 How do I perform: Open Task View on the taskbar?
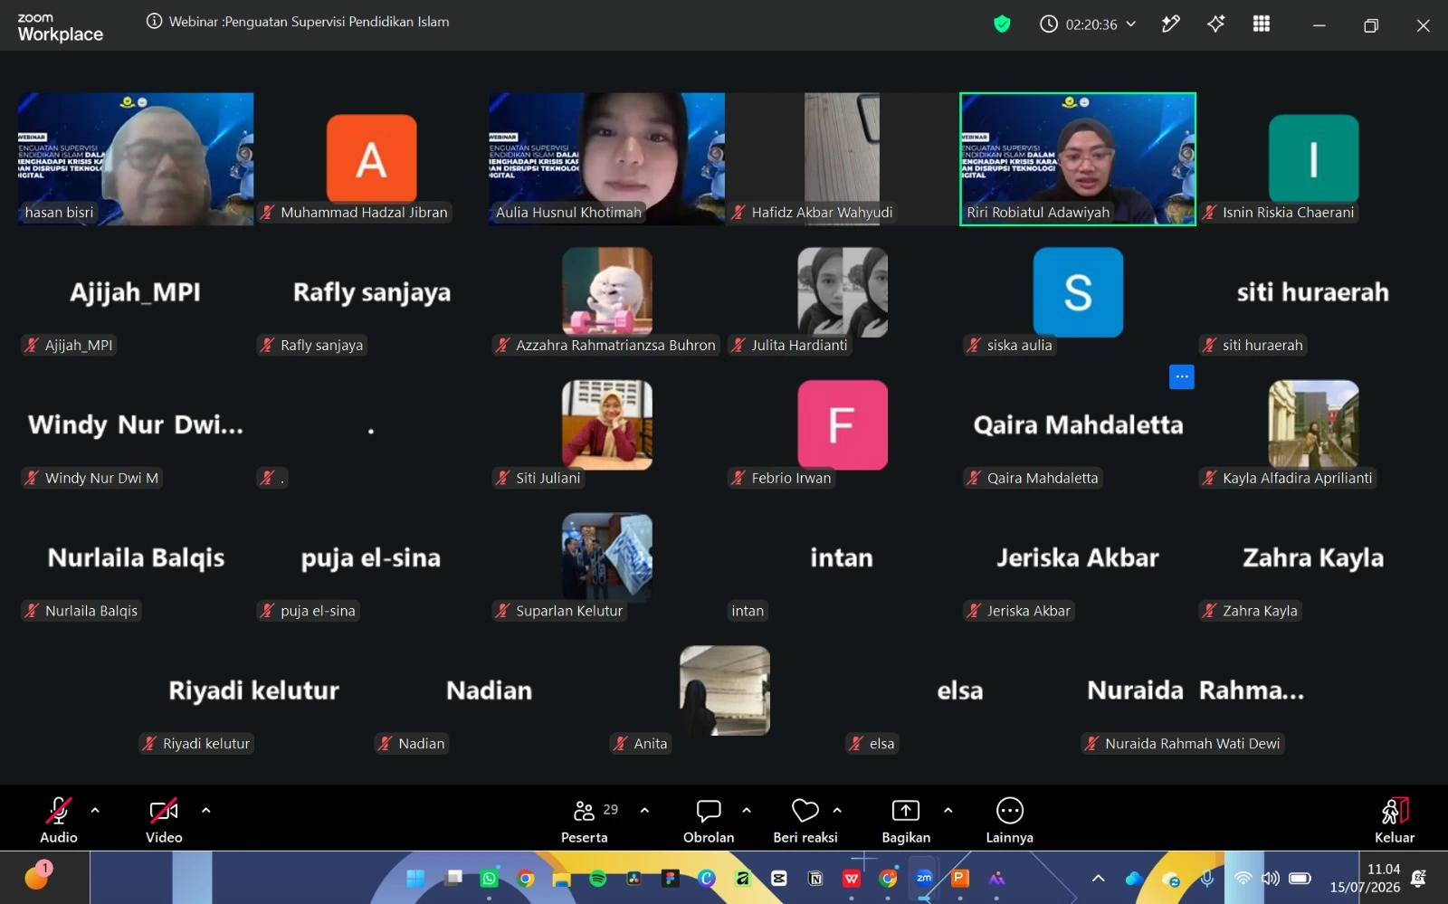pyautogui.click(x=453, y=878)
